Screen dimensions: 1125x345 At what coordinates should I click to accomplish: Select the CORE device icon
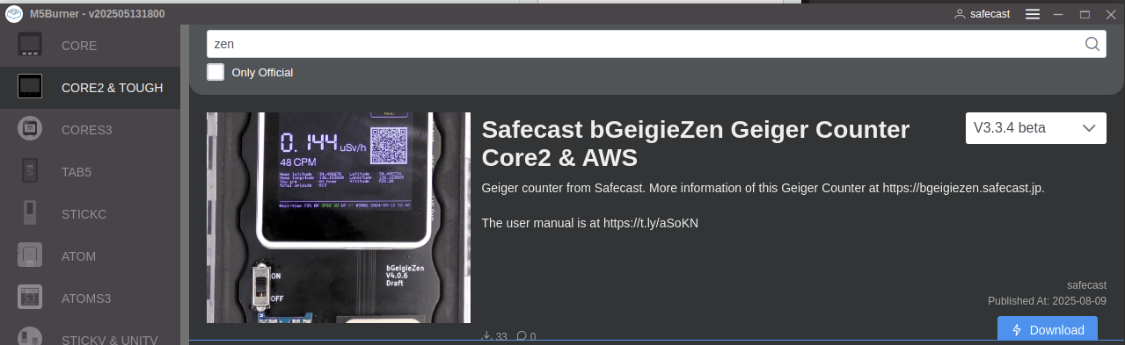(30, 45)
